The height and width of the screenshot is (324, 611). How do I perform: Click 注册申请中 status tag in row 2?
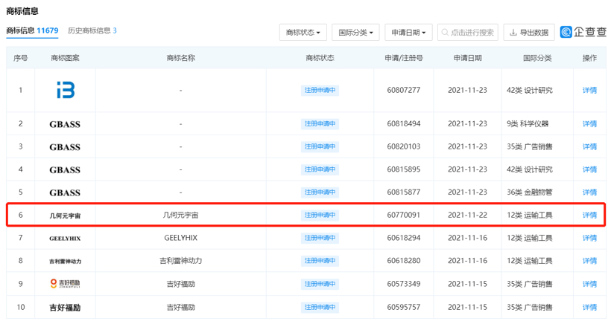[320, 124]
